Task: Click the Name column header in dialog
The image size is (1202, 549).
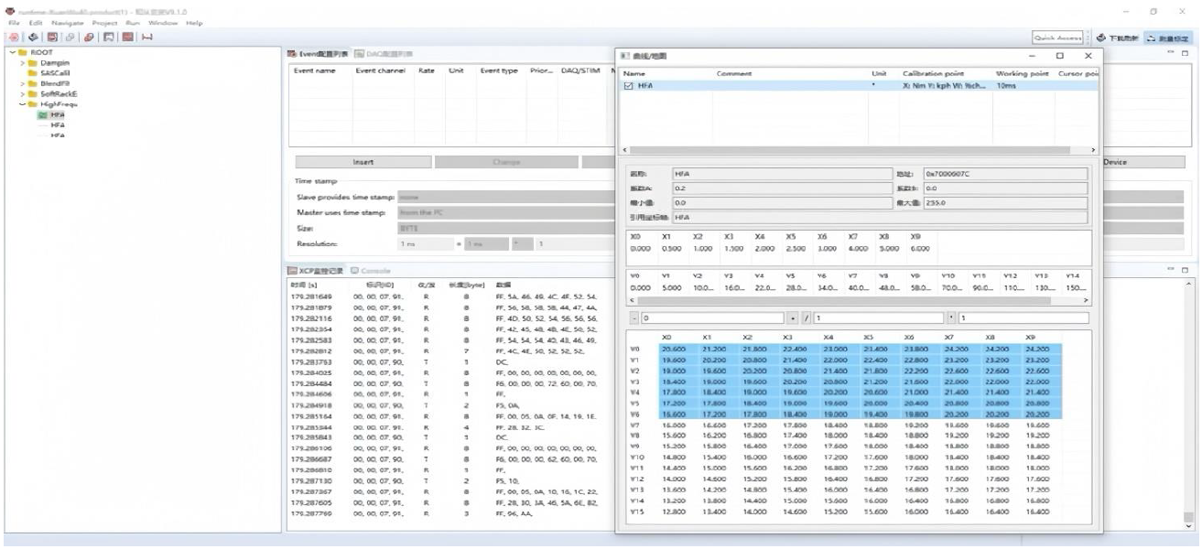Action: coord(634,73)
